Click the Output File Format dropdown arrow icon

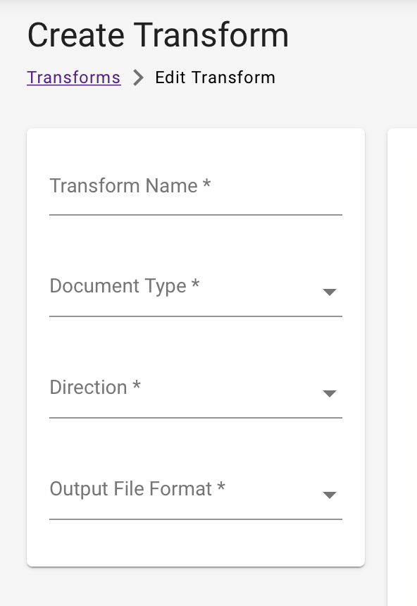pyautogui.click(x=329, y=495)
